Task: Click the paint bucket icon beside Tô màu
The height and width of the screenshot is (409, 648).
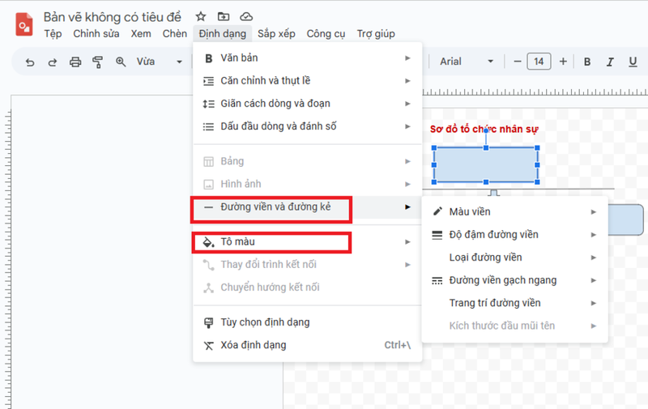Action: pyautogui.click(x=209, y=242)
